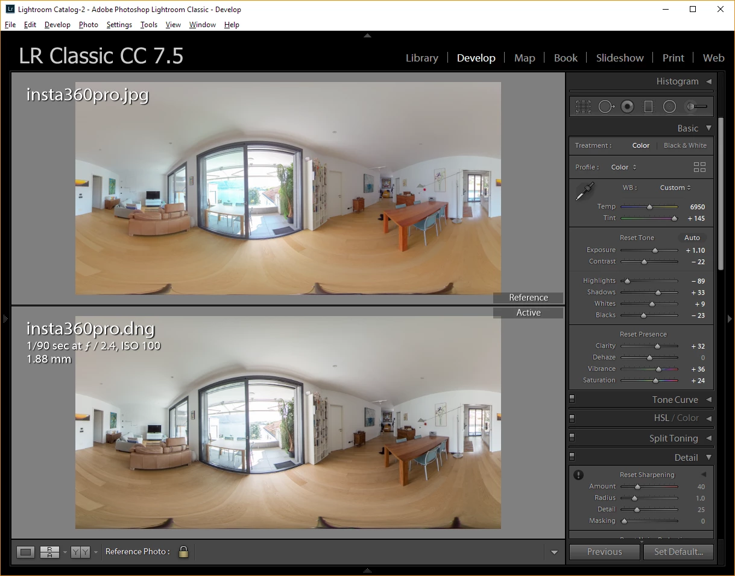The height and width of the screenshot is (576, 735).
Task: Open the Develop menu
Action: pyautogui.click(x=57, y=25)
